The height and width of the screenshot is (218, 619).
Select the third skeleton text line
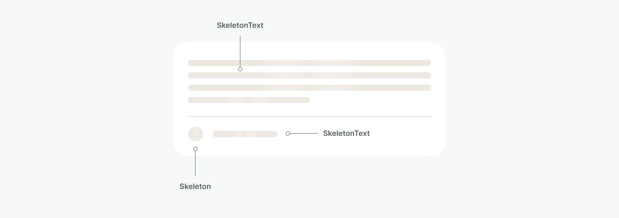[309, 88]
